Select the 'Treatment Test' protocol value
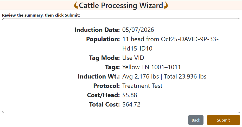Screen dimensions: 242x127 (x=142, y=86)
